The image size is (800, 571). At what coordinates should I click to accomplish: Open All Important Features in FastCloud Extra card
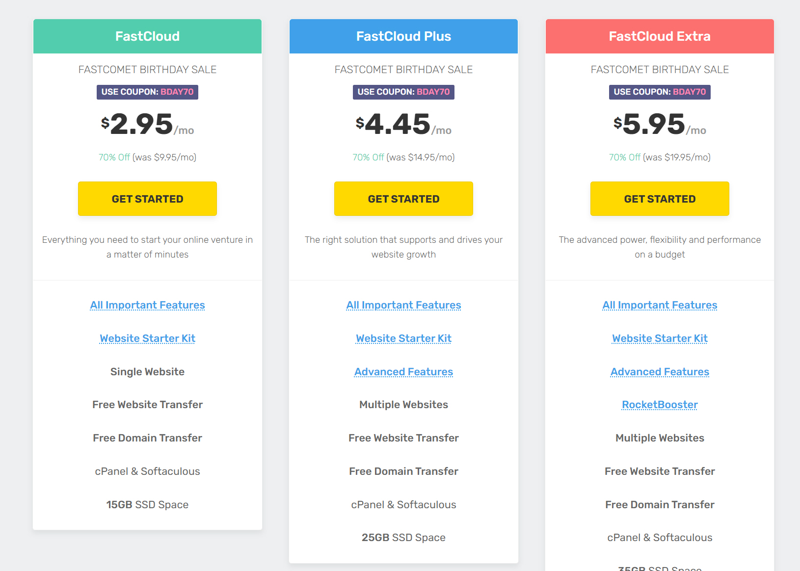point(660,305)
